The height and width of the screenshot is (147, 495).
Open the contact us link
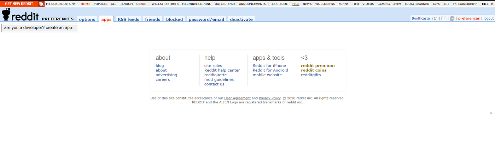[214, 84]
